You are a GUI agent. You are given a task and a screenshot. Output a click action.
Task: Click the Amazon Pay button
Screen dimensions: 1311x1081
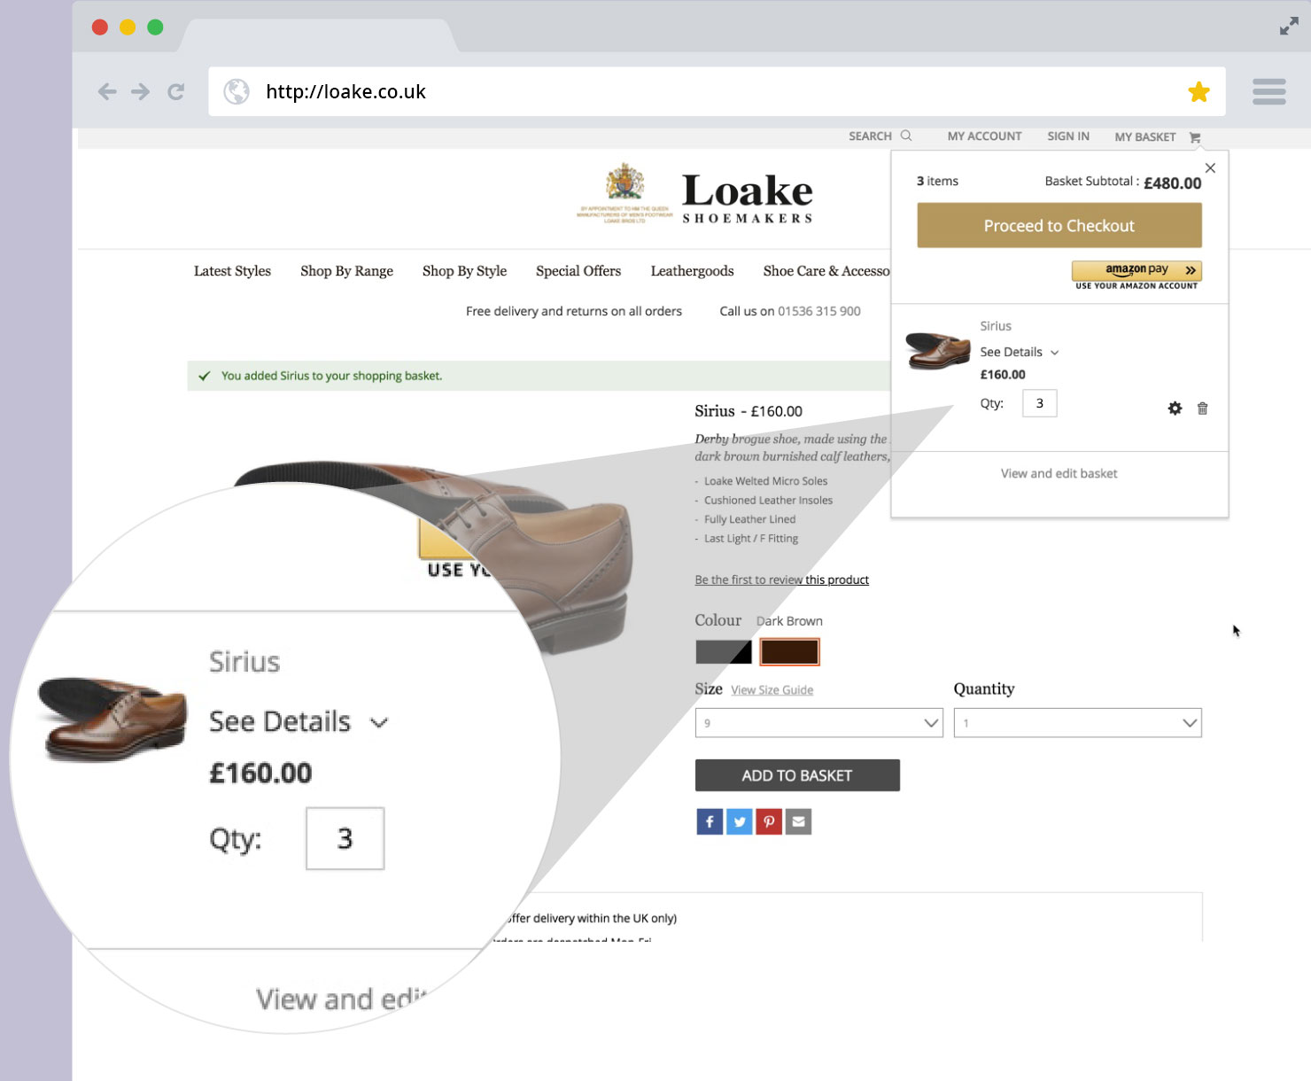pos(1136,270)
